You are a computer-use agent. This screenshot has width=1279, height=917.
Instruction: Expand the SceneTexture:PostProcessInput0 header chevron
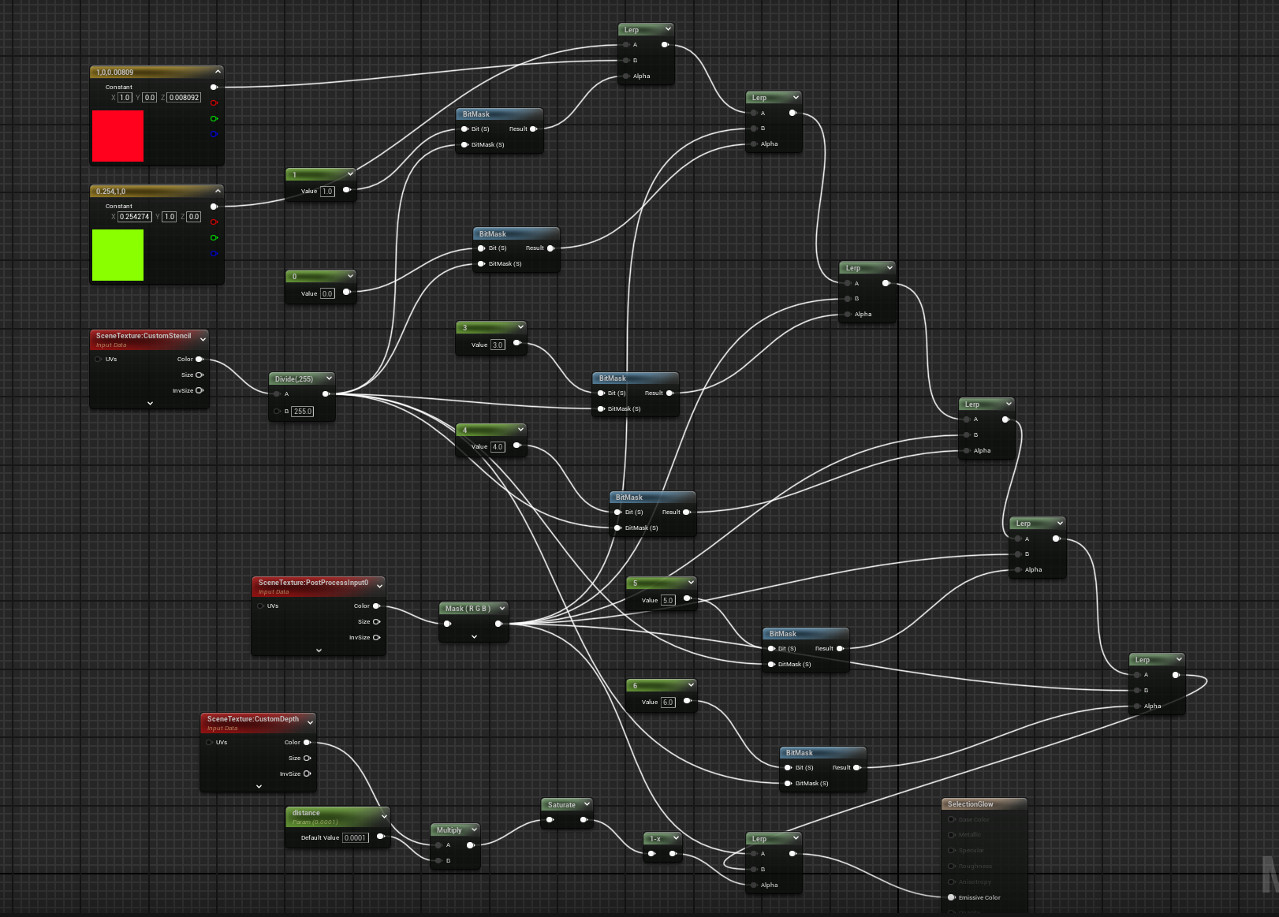(x=379, y=586)
